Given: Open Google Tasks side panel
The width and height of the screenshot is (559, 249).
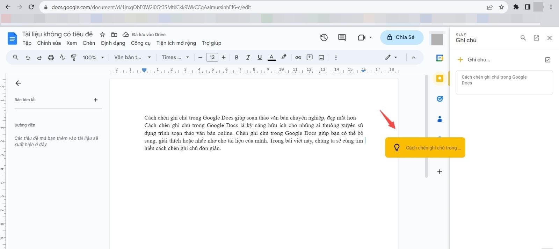Looking at the screenshot, I should tap(440, 99).
